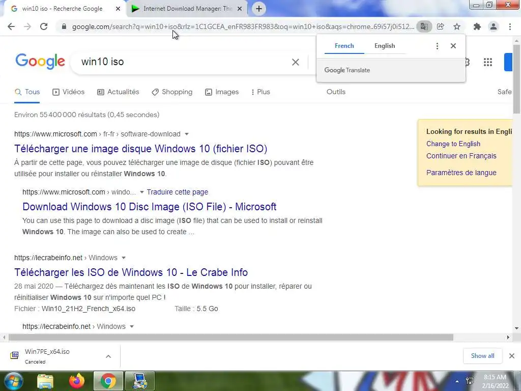
Task: Close the Internet Download Manager tab
Action: tap(240, 9)
